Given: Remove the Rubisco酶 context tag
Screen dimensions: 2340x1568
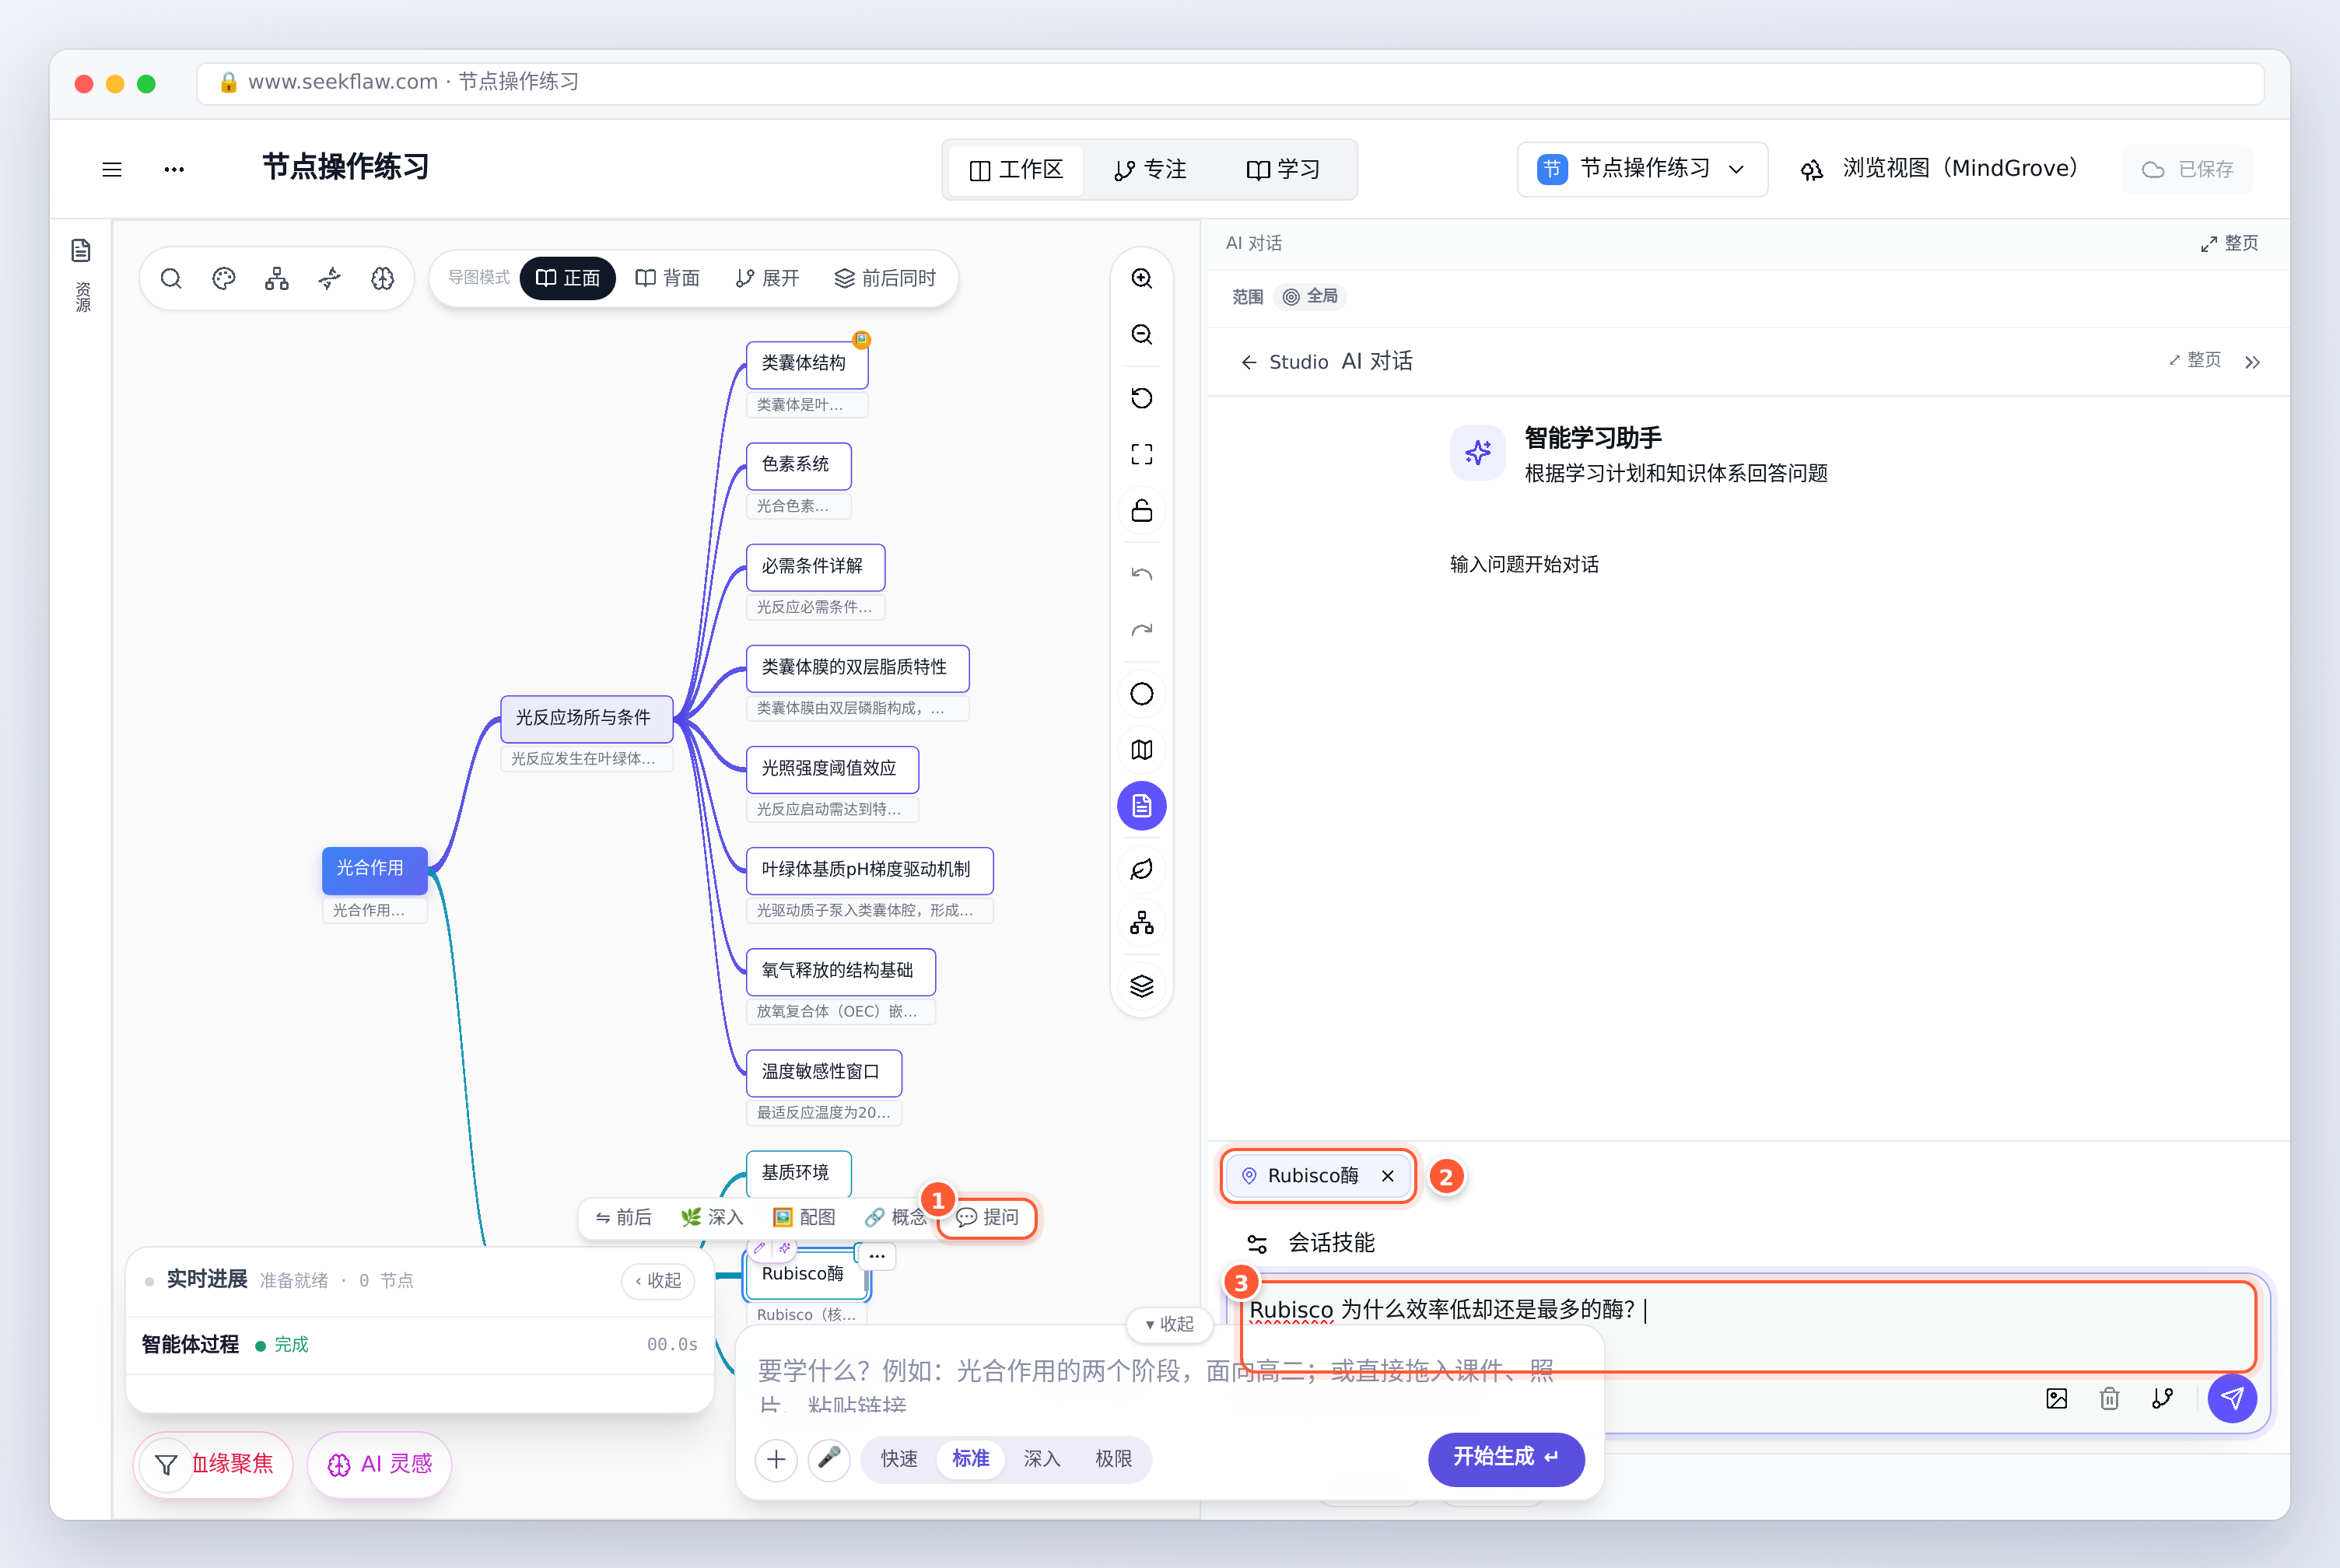Looking at the screenshot, I should [x=1388, y=1176].
